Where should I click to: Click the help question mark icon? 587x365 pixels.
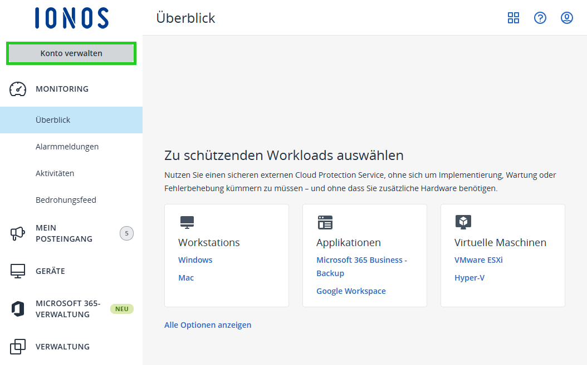[540, 18]
